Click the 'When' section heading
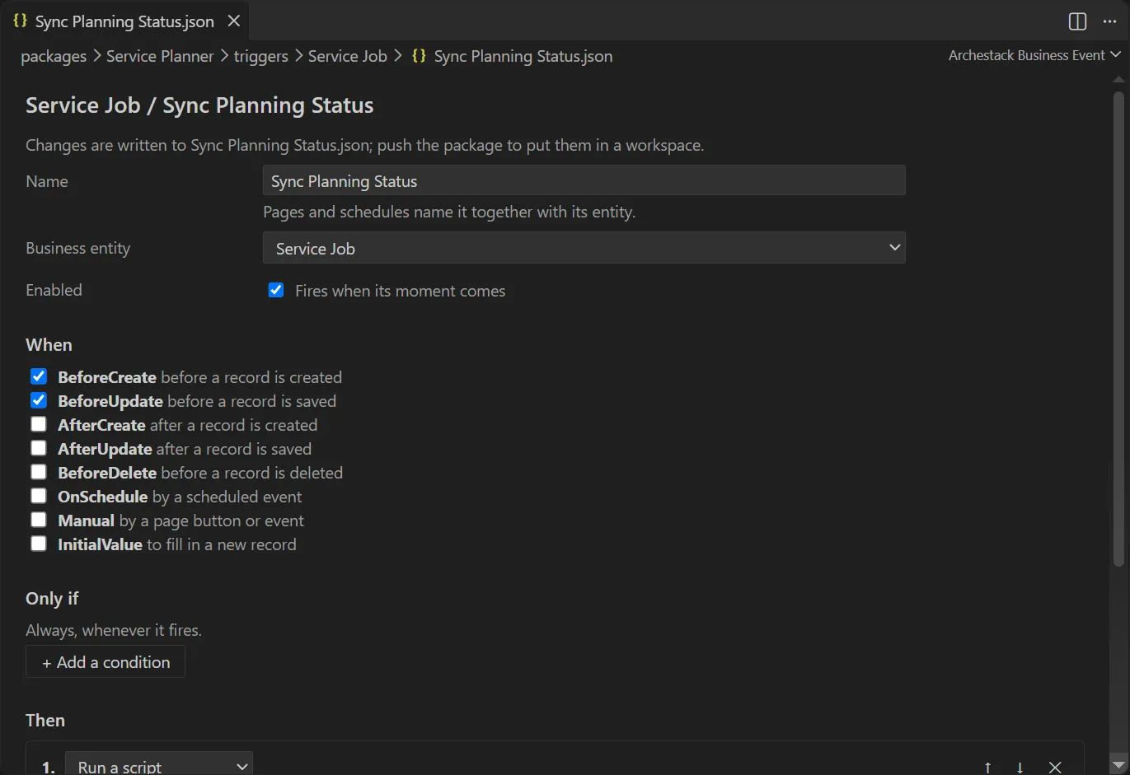Image resolution: width=1130 pixels, height=775 pixels. 49,345
